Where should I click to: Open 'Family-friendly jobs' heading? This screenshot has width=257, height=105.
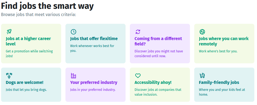219,83
